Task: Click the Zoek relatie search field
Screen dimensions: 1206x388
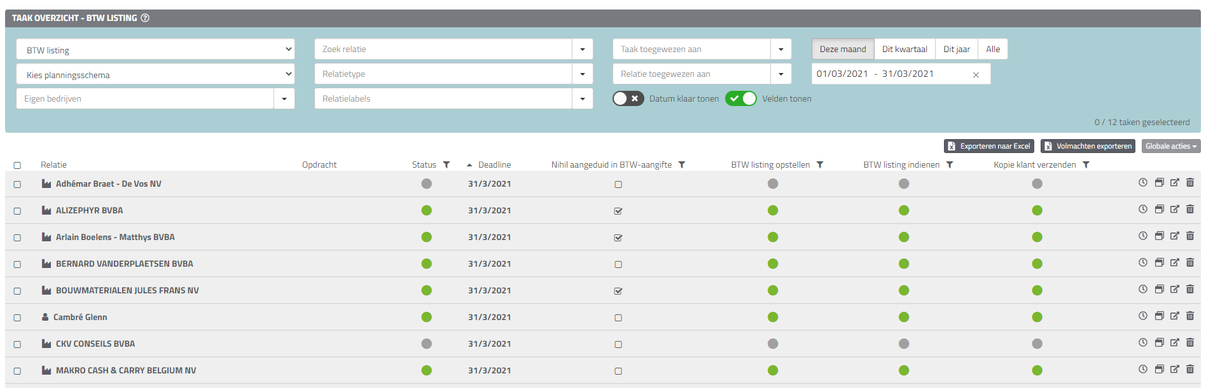Action: point(443,49)
